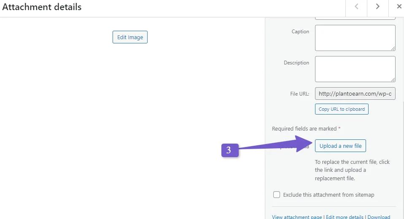404x219 pixels.
Task: Click Upload a new file button
Action: [340, 146]
